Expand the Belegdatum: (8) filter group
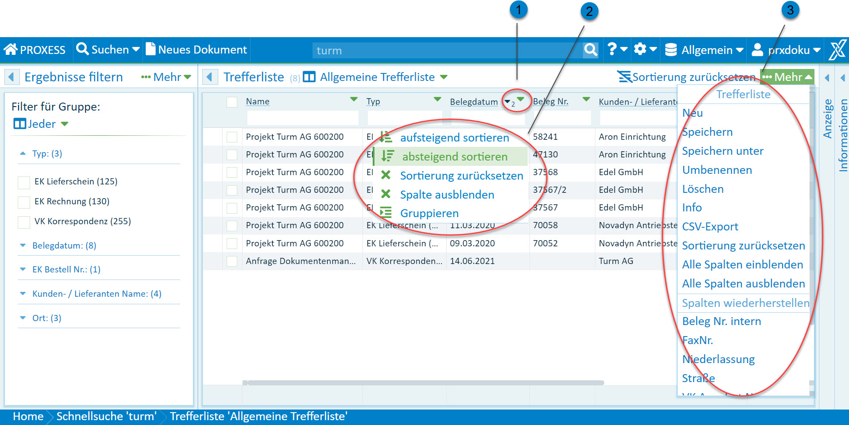Image resolution: width=849 pixels, height=425 pixels. [x=23, y=245]
